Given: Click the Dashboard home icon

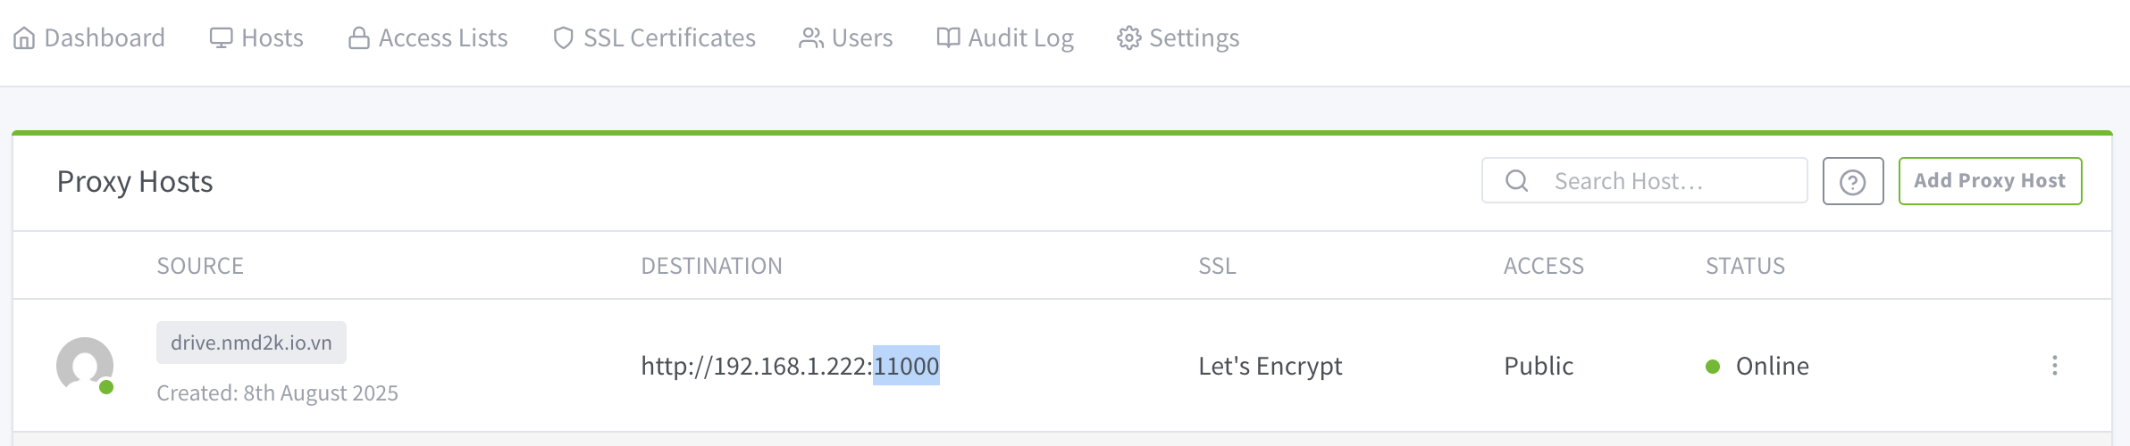Looking at the screenshot, I should (x=25, y=38).
